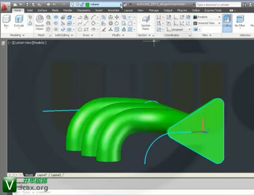The image size is (254, 195).
Task: Choose the No Filter selection icon
Action: 240,21
